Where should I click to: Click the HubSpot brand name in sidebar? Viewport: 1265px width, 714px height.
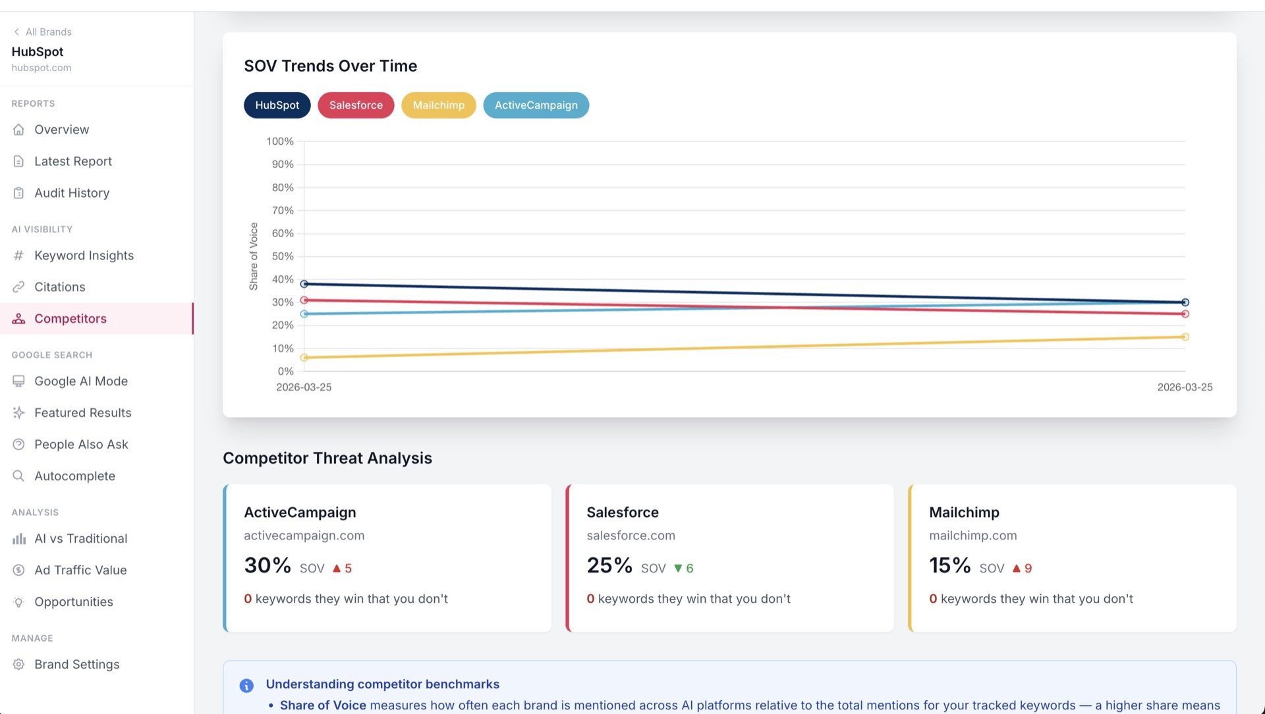coord(38,51)
